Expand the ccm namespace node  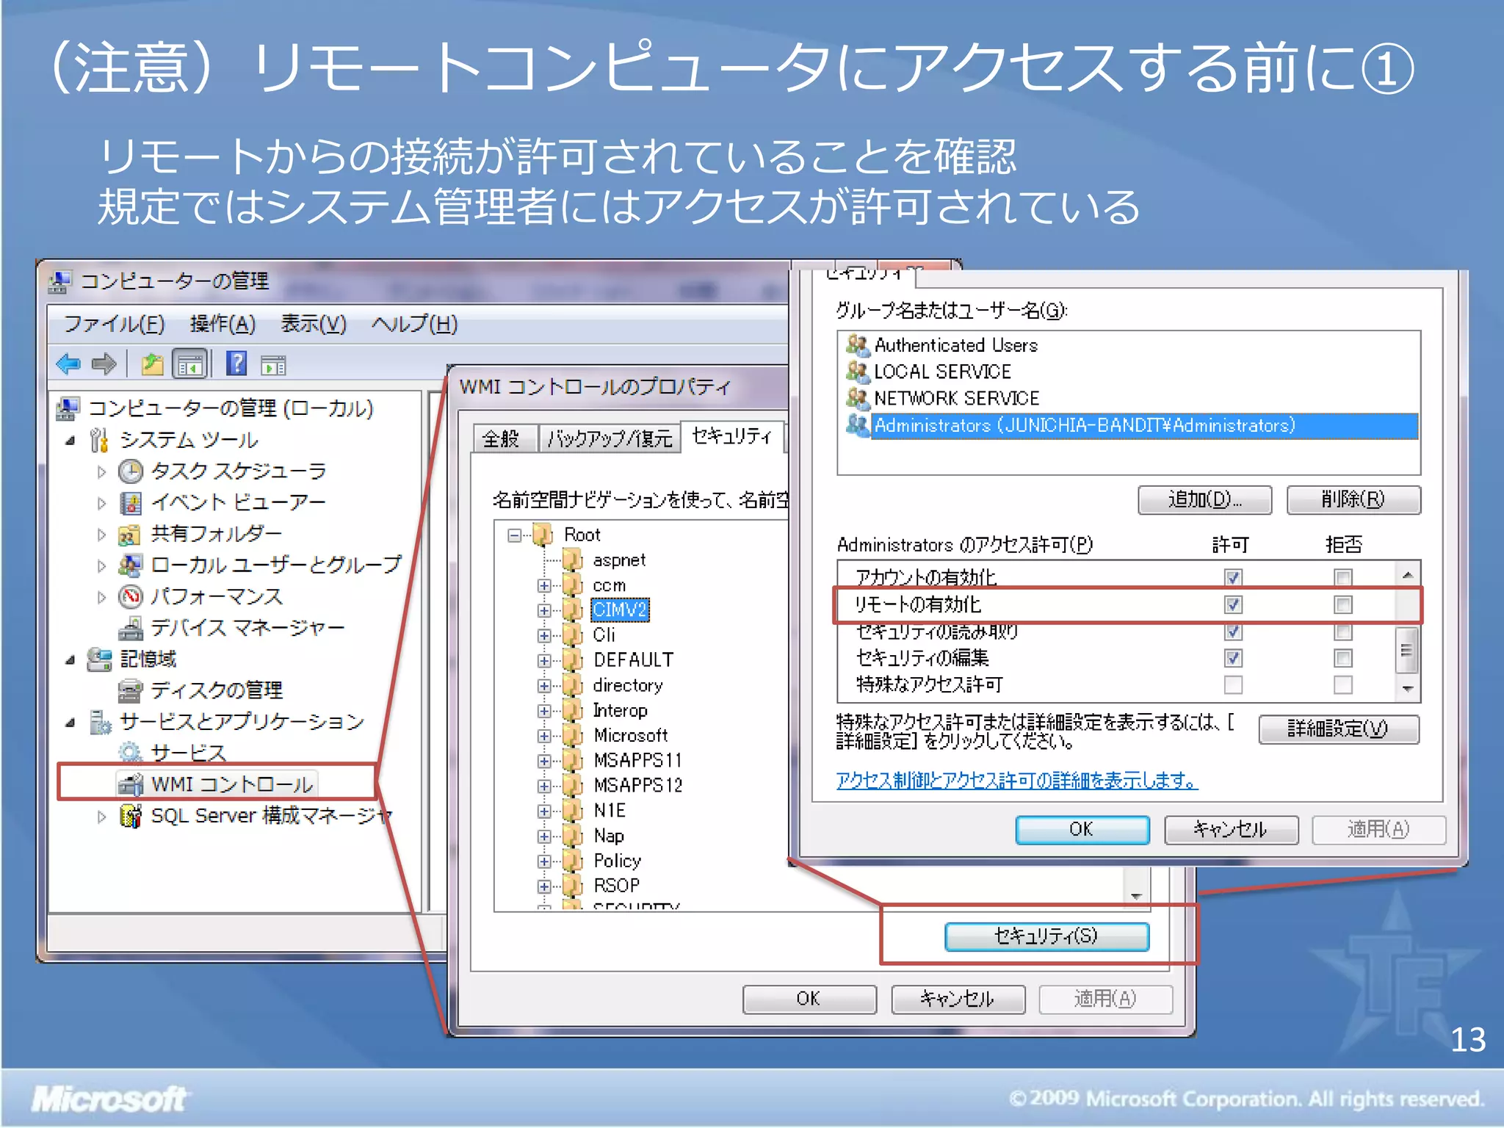(x=543, y=585)
